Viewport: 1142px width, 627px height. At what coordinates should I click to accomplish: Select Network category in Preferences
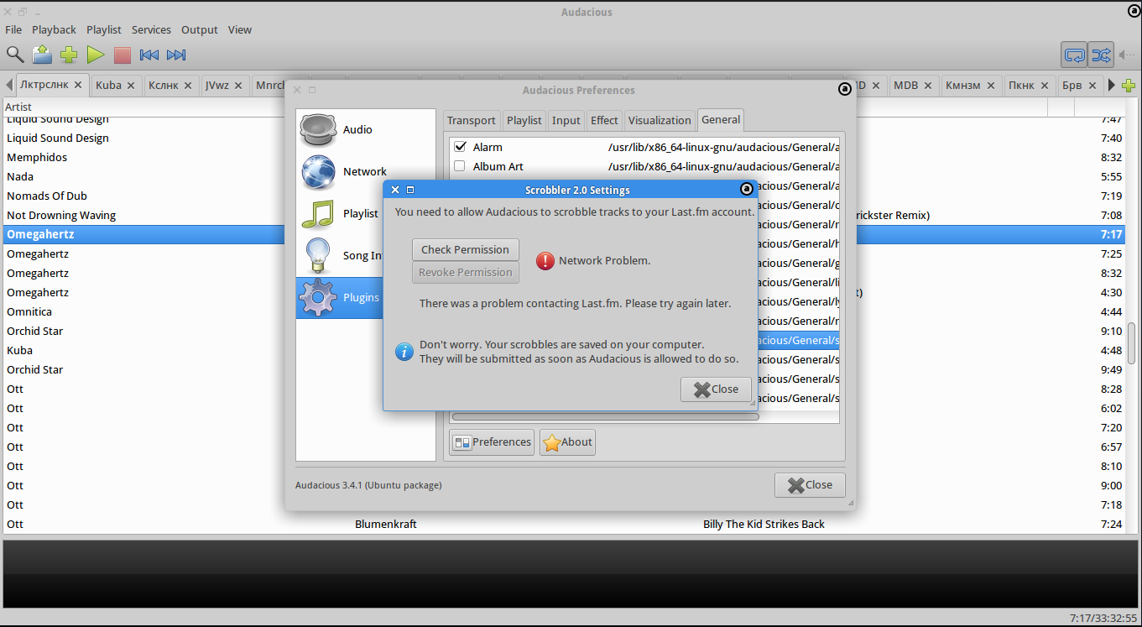[366, 171]
